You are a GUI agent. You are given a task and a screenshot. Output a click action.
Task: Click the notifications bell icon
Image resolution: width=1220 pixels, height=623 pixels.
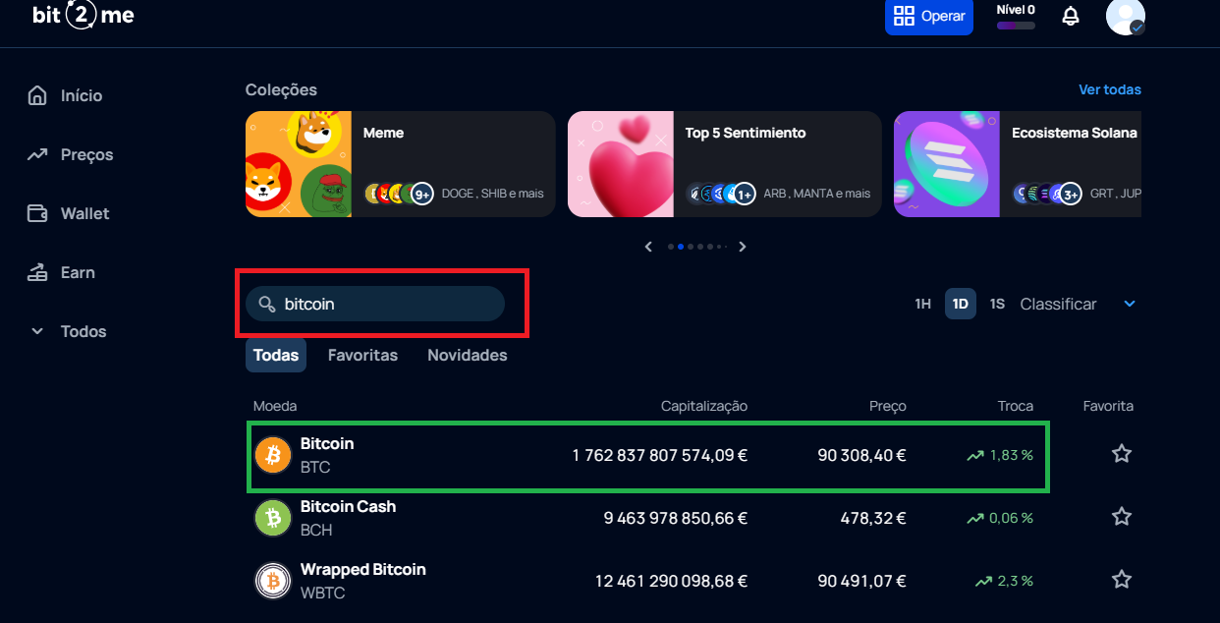(1071, 17)
